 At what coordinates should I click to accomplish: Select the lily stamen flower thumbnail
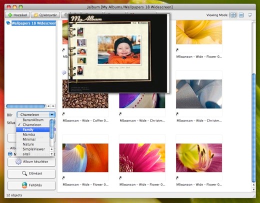click(199, 158)
